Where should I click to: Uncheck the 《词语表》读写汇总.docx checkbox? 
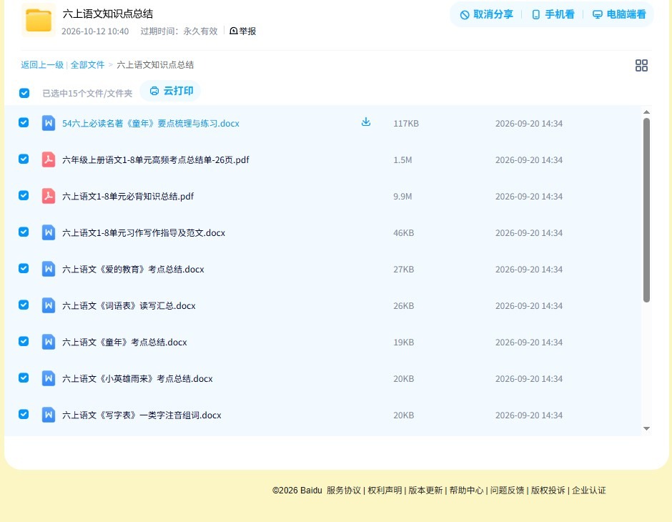point(24,305)
